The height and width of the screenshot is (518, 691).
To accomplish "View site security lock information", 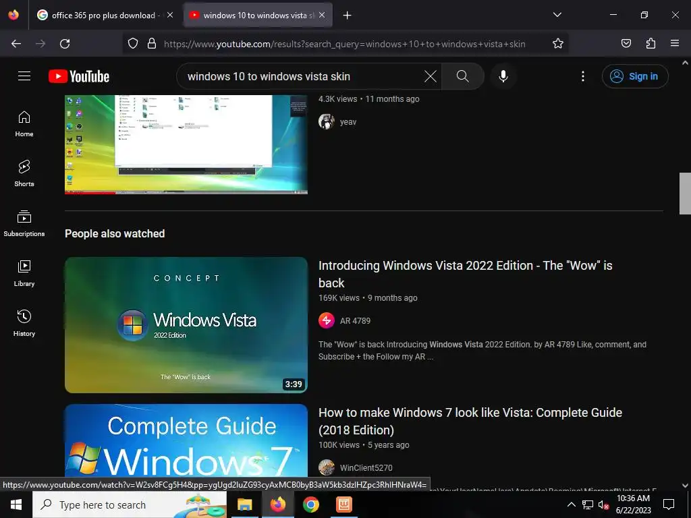I will click(x=152, y=44).
